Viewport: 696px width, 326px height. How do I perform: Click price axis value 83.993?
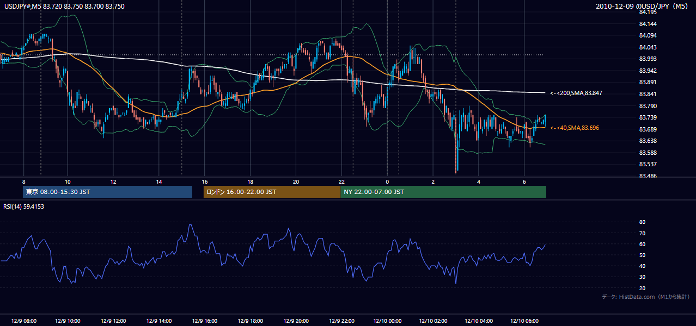coord(648,59)
